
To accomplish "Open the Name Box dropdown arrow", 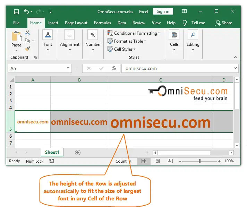I will coord(68,68).
